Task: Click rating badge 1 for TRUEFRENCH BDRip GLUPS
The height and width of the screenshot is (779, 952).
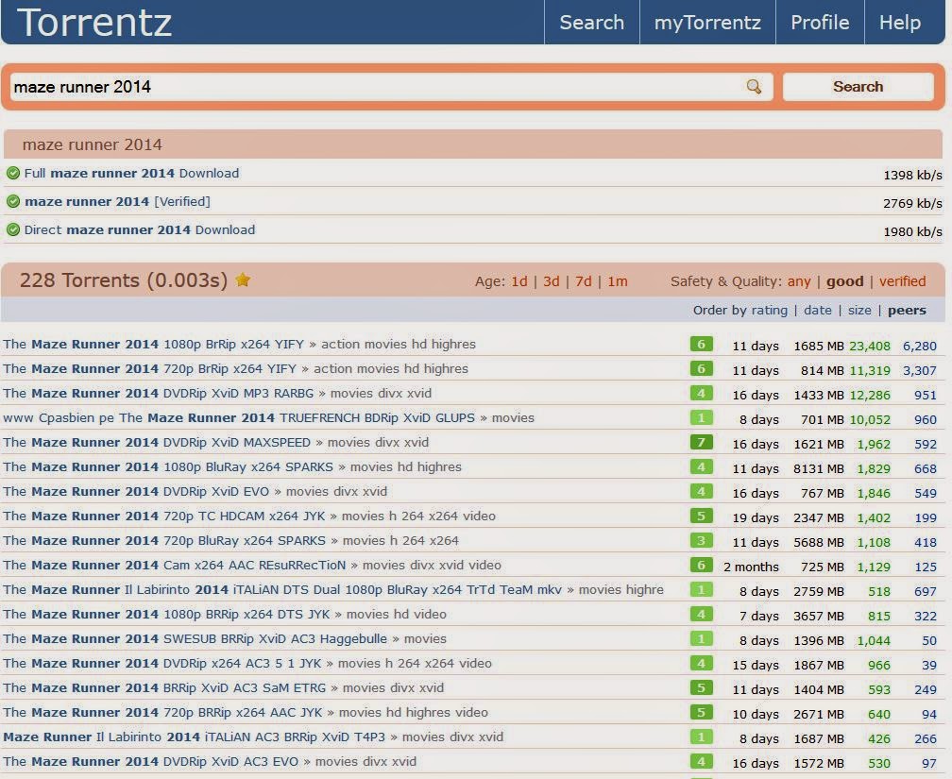Action: [x=701, y=417]
